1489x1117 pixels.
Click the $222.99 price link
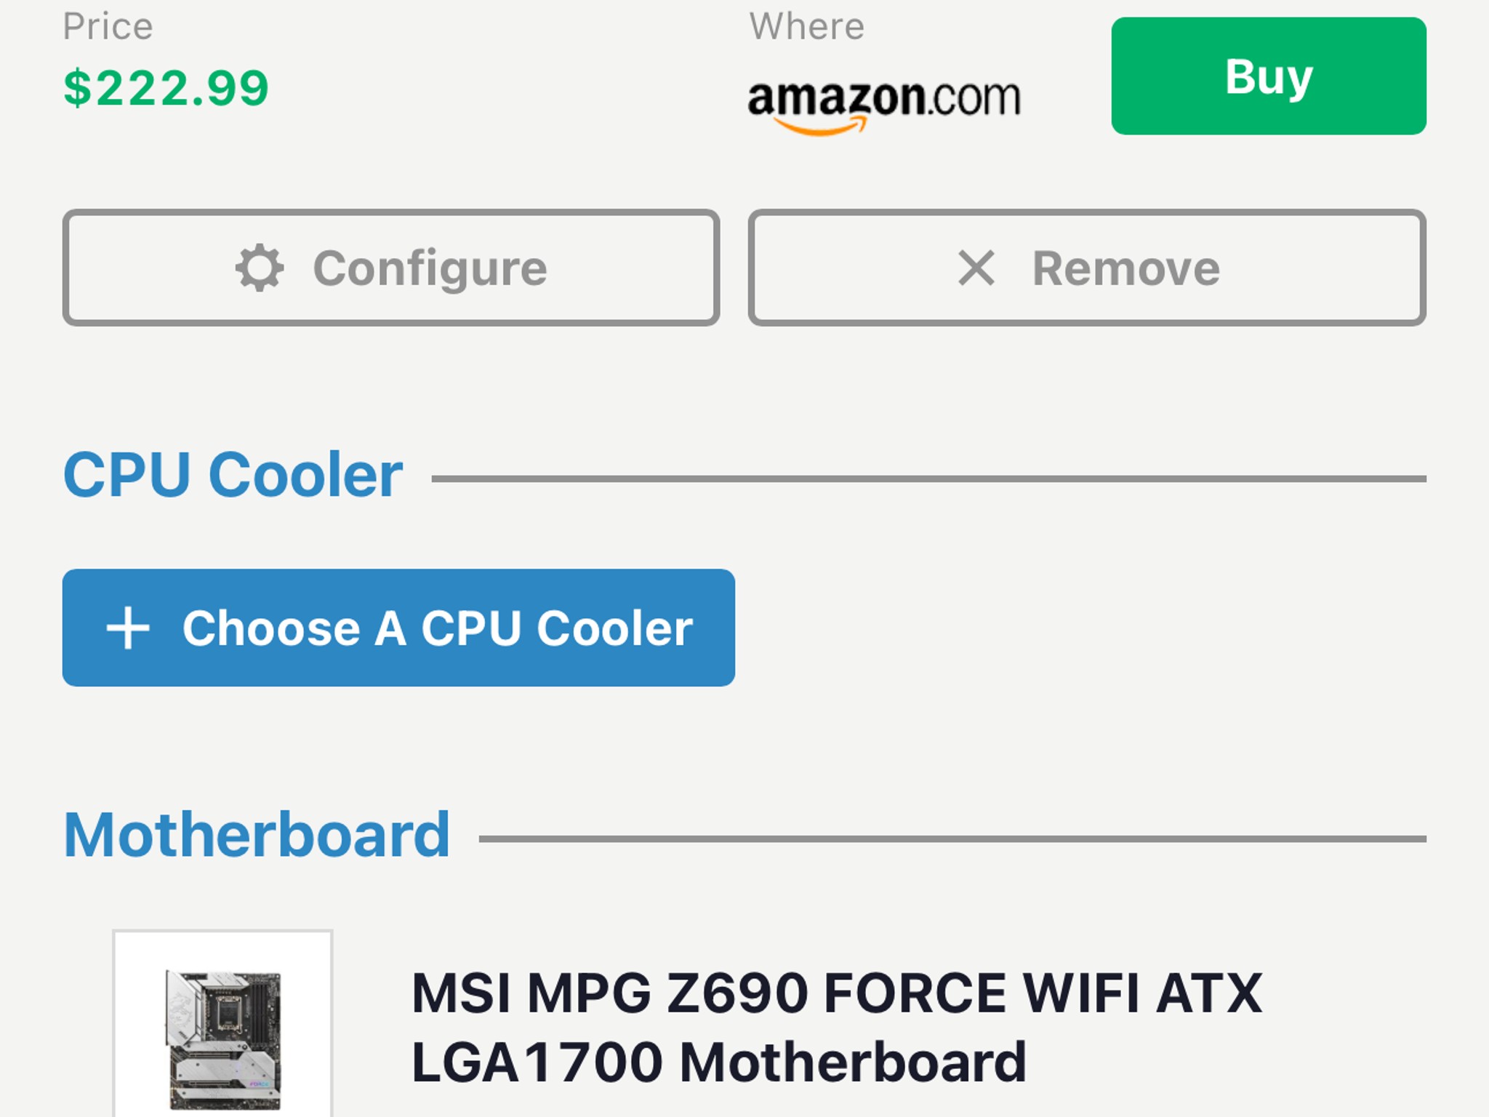(x=165, y=87)
